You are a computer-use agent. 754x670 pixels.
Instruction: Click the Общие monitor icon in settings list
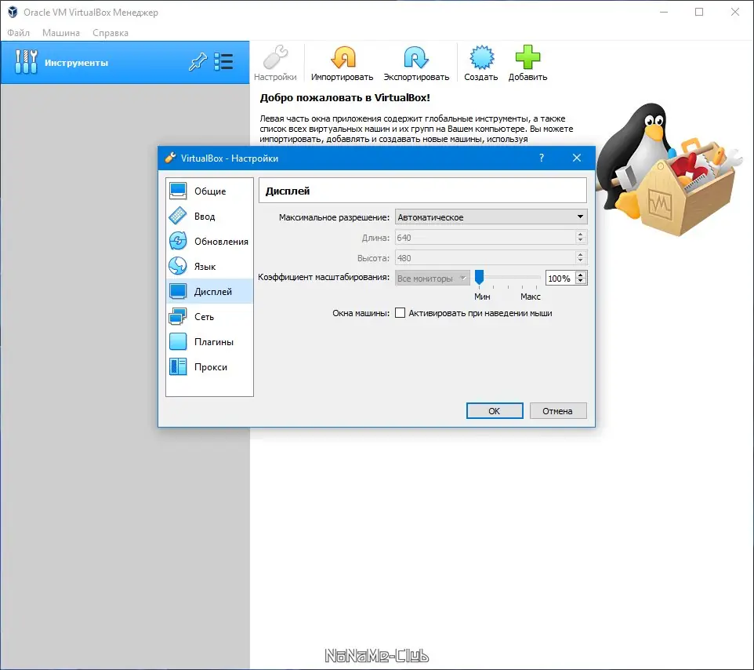point(178,191)
